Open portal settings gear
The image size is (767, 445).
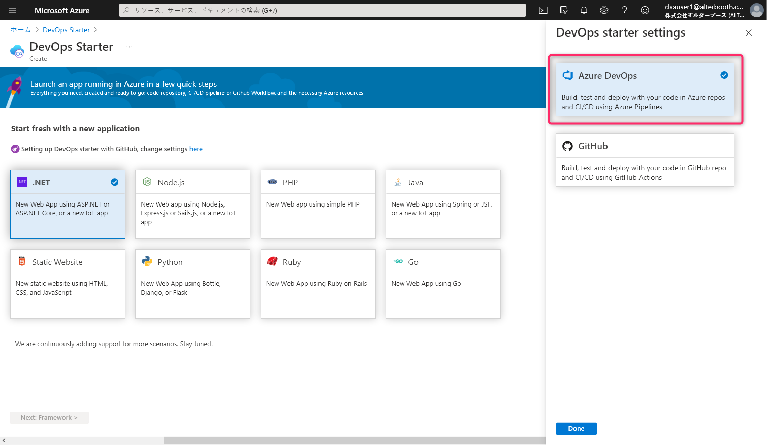(604, 10)
